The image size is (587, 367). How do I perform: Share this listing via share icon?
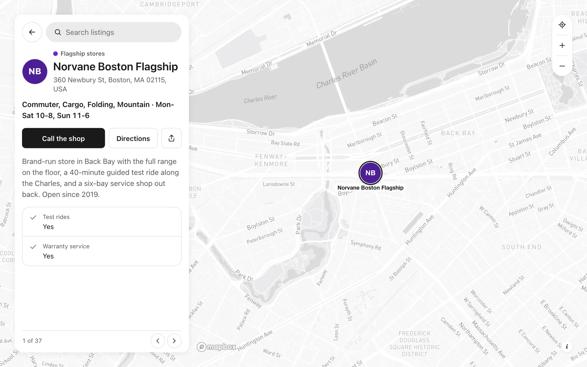172,138
